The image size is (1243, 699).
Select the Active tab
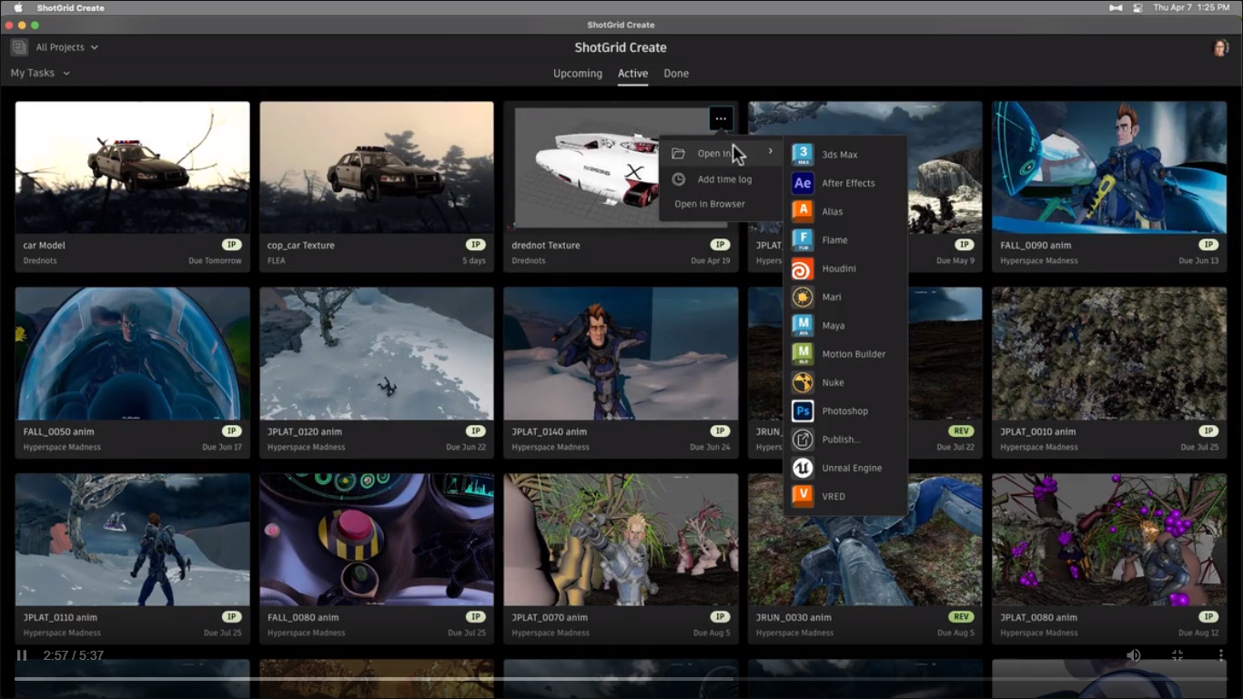[x=633, y=74]
